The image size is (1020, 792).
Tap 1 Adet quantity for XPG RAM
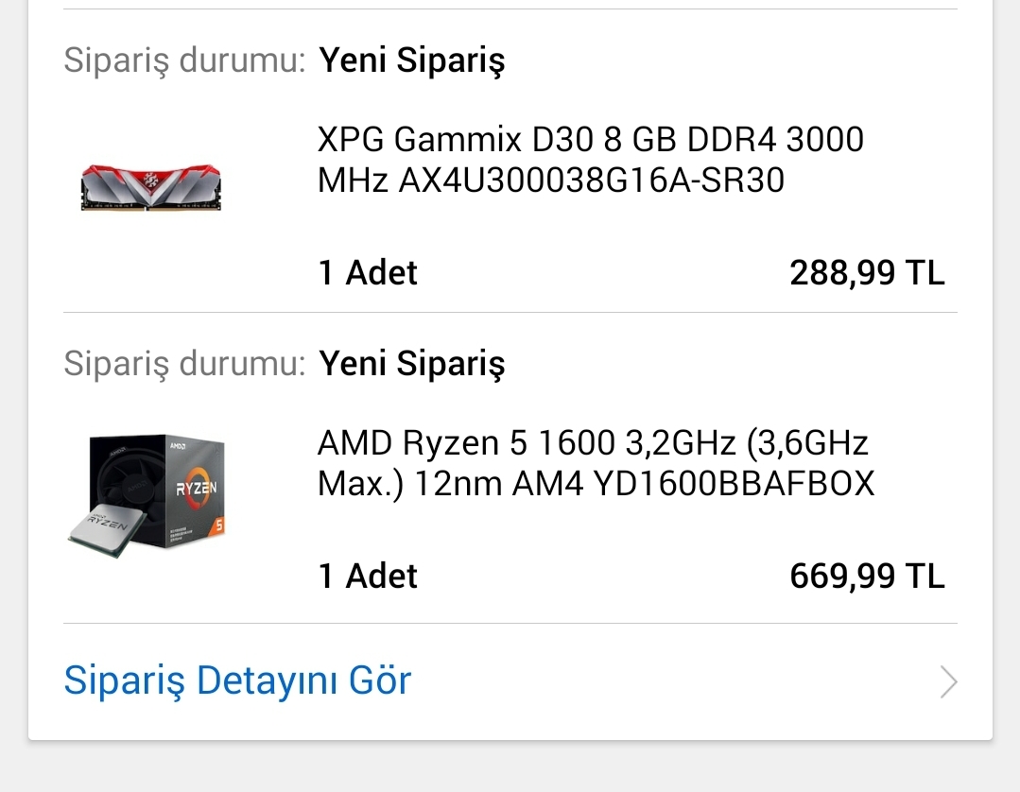(x=368, y=272)
